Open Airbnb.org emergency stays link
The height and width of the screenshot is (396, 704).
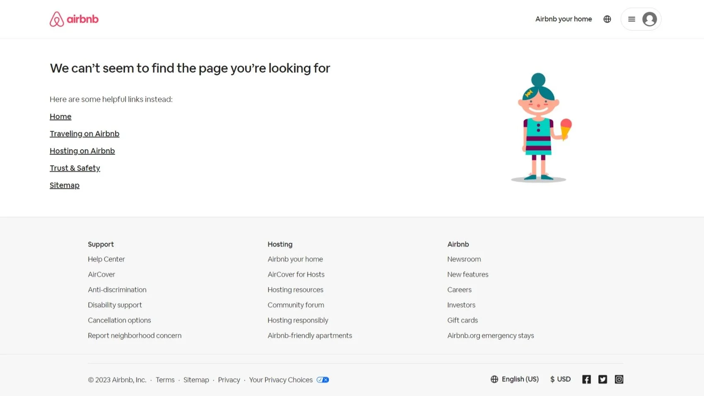click(x=491, y=336)
